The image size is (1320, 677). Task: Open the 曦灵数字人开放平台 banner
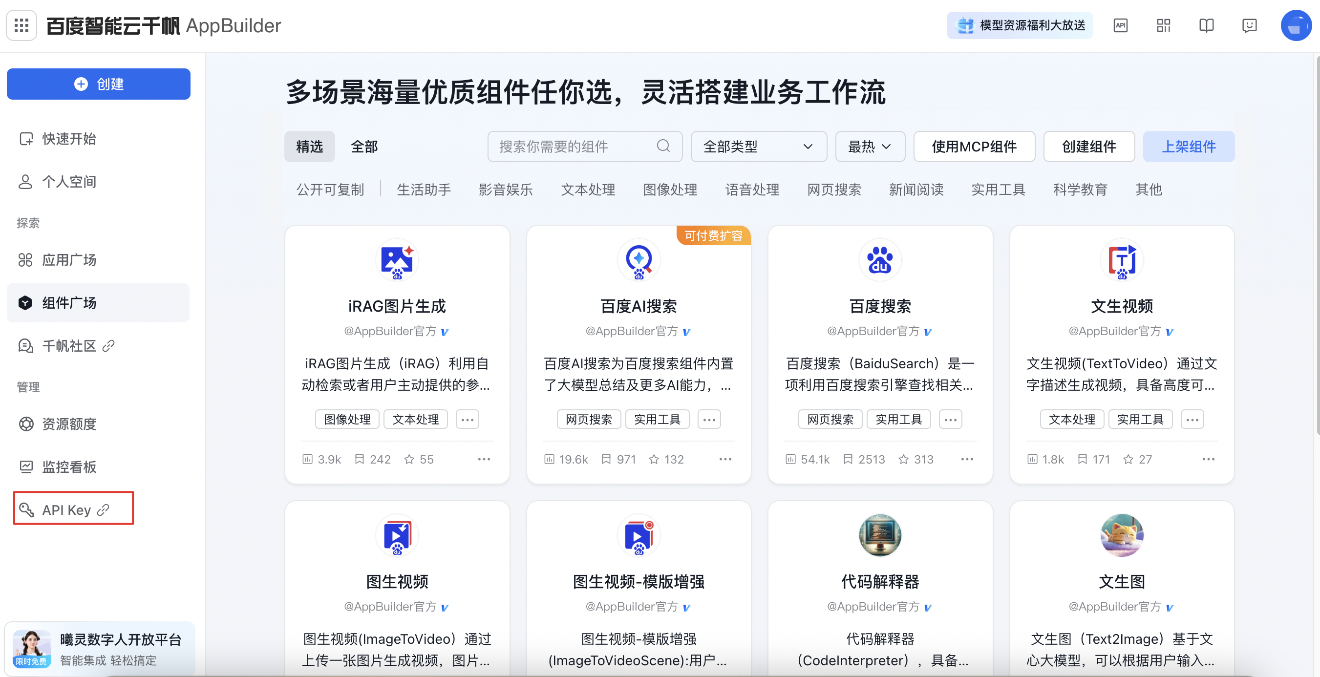pyautogui.click(x=99, y=648)
